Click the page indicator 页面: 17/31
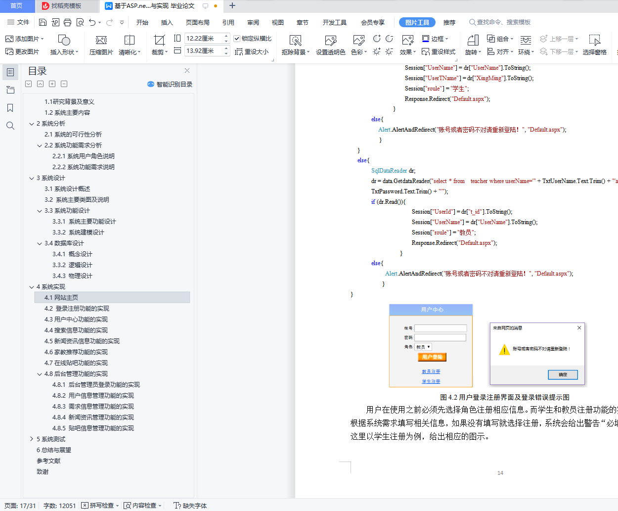The width and height of the screenshot is (618, 511). 20,506
